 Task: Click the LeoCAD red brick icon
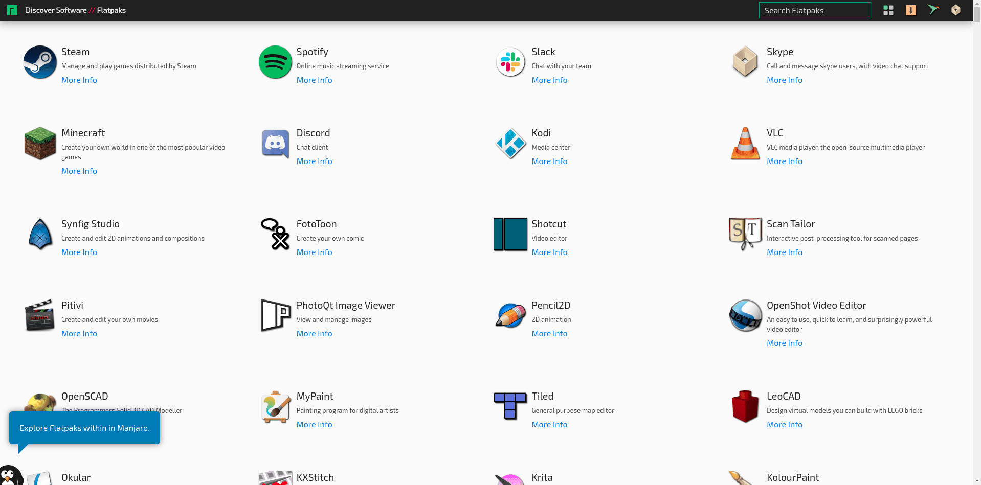(x=745, y=406)
